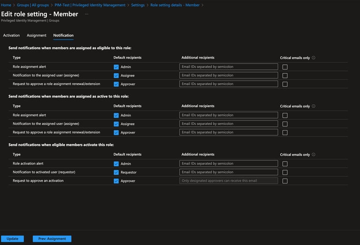Focus additional recipients field for active Role assignment alert

(x=229, y=115)
